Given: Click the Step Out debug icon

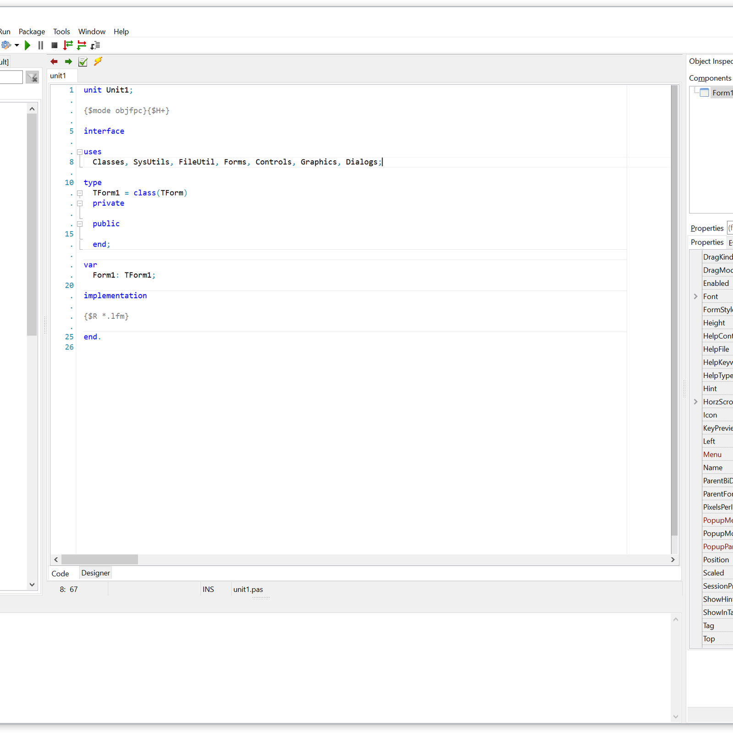Looking at the screenshot, I should 95,45.
